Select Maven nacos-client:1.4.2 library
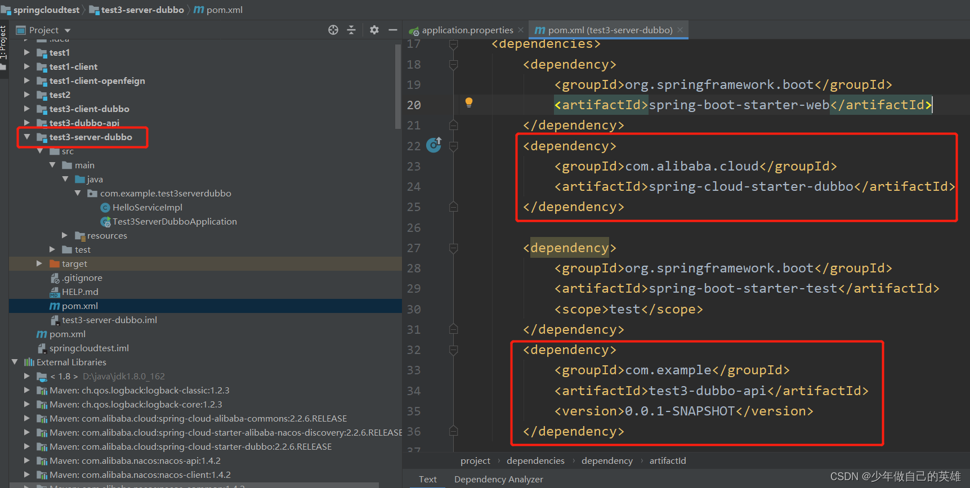The height and width of the screenshot is (488, 970). [x=140, y=474]
